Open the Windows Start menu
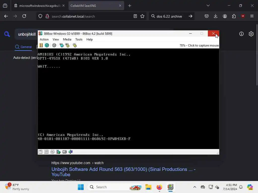The width and height of the screenshot is (258, 193). pyautogui.click(x=81, y=187)
